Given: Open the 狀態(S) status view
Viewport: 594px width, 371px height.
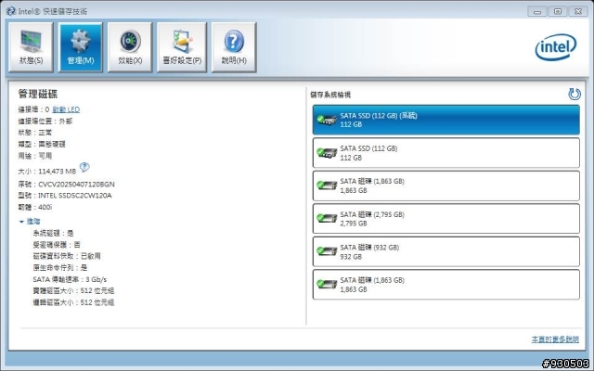Looking at the screenshot, I should 31,47.
